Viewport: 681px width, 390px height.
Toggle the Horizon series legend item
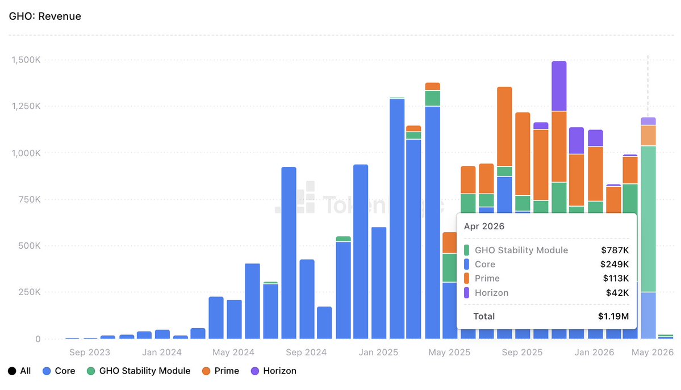point(274,371)
